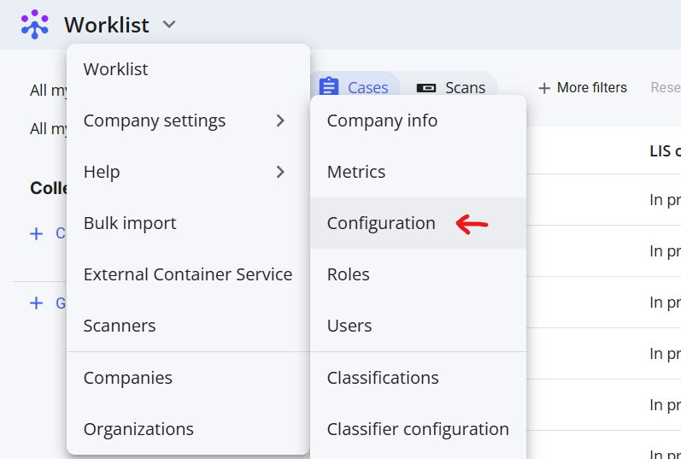Open Configuration in the submenu
The width and height of the screenshot is (681, 459).
click(381, 223)
